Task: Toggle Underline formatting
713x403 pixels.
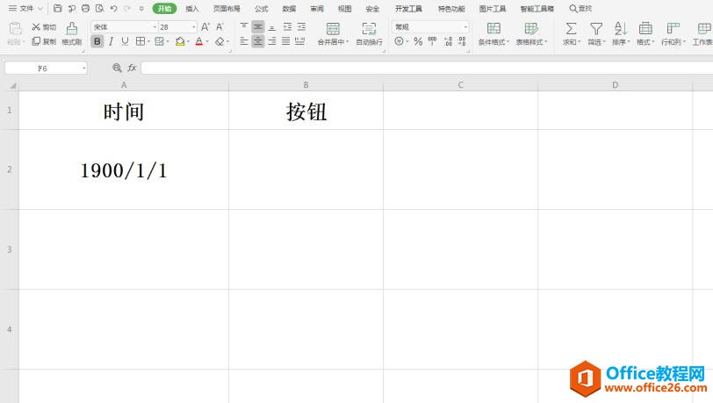Action: point(125,41)
